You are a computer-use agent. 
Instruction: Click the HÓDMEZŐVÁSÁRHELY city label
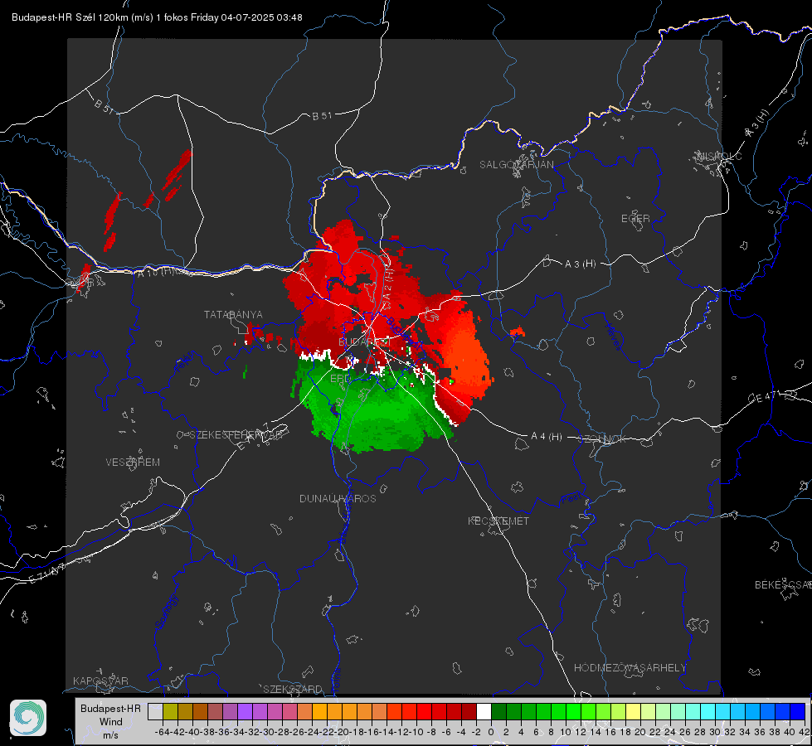click(x=630, y=667)
